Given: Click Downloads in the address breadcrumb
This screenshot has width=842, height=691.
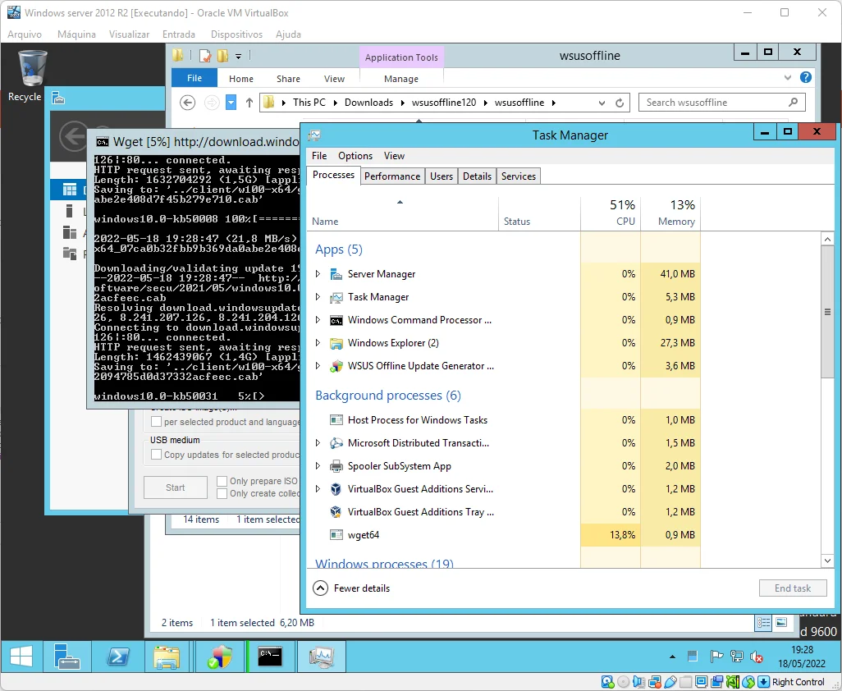Looking at the screenshot, I should [368, 103].
